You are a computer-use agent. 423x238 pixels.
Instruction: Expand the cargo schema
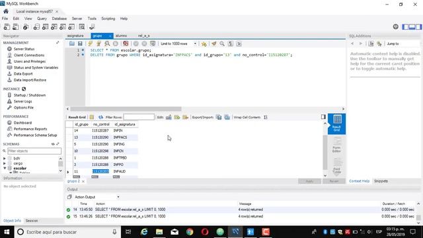(5, 163)
